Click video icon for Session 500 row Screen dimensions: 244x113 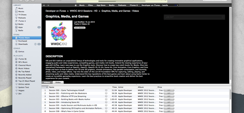(106, 90)
